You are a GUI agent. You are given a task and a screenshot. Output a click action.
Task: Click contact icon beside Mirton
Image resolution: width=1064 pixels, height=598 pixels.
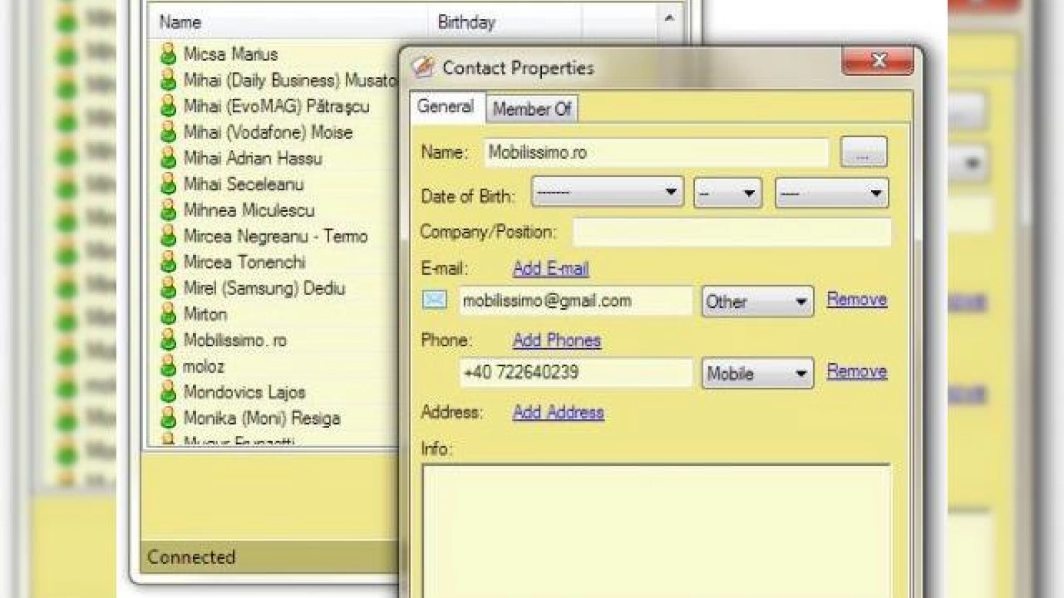point(168,314)
